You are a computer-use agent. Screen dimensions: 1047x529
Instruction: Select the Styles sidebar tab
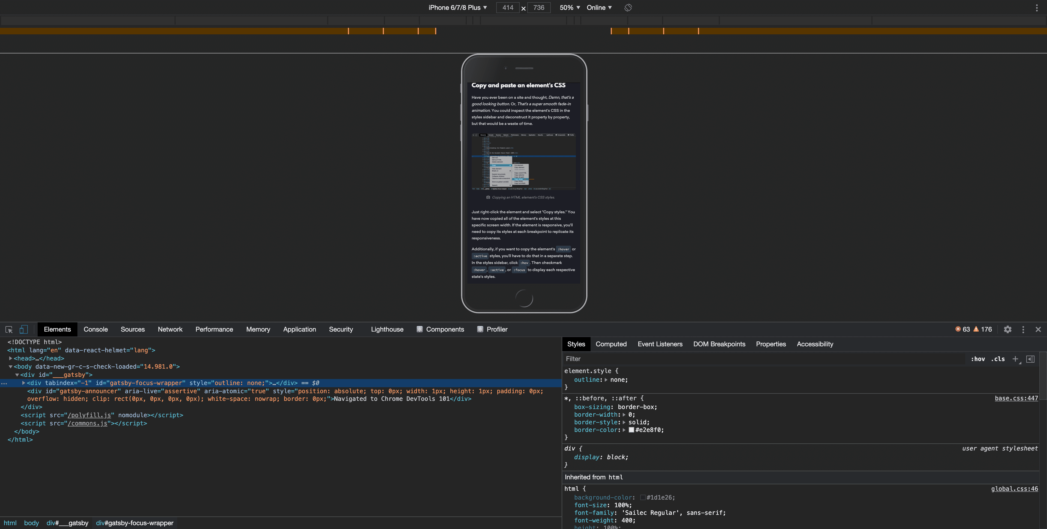[x=576, y=344]
